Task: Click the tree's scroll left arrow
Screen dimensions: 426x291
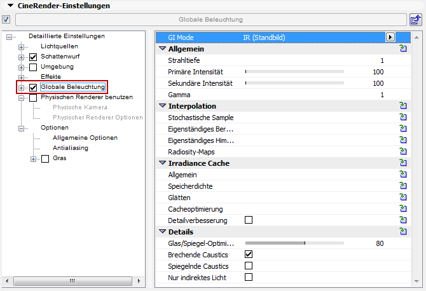Action: tap(7, 281)
